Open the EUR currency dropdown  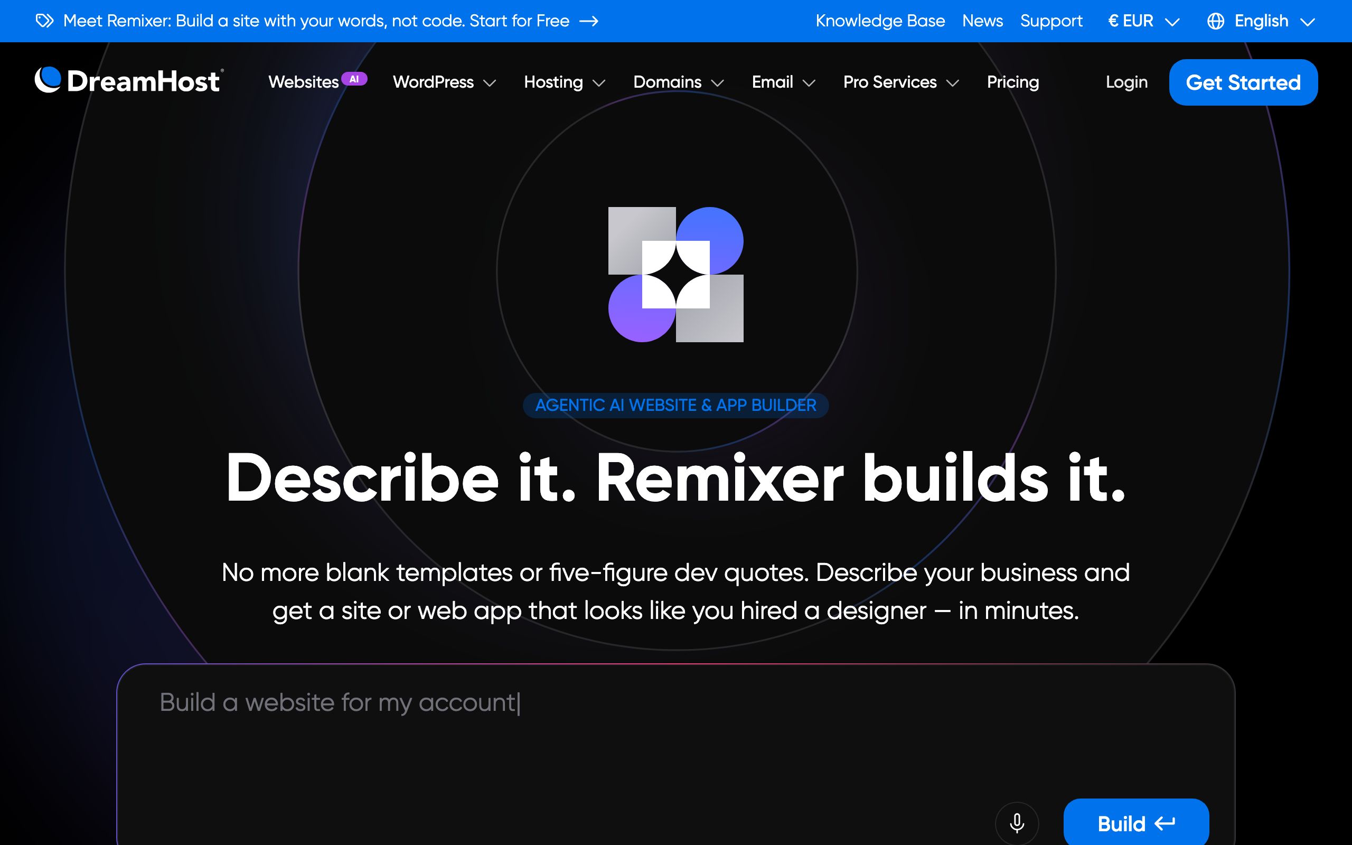point(1143,21)
